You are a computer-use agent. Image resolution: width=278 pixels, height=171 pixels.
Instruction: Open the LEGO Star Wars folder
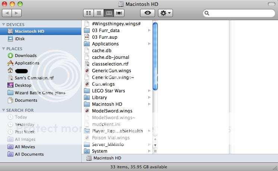pos(108,91)
